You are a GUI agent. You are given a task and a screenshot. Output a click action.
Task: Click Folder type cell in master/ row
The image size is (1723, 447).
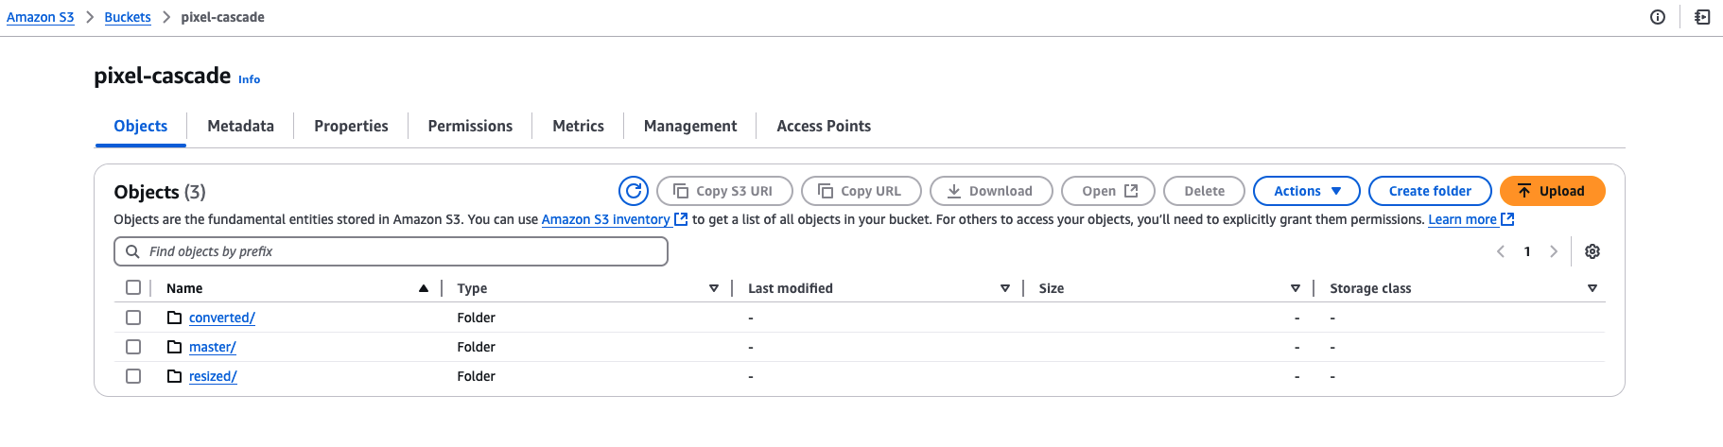tap(476, 347)
